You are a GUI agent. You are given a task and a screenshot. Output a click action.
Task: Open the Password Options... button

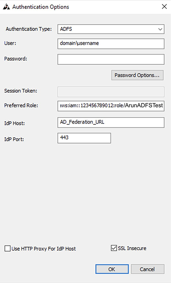[137, 75]
